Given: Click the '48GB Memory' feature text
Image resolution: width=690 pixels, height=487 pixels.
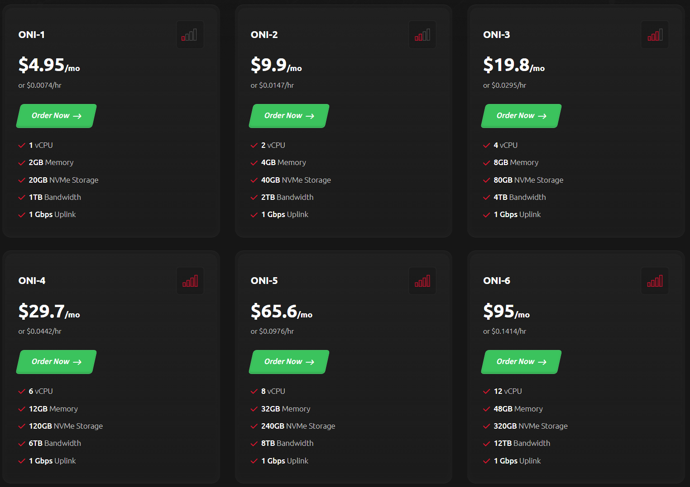Looking at the screenshot, I should point(518,409).
